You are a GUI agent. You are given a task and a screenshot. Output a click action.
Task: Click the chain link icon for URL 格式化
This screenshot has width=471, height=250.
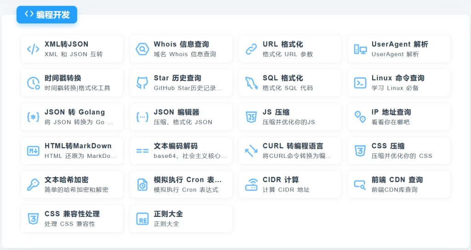coord(251,49)
